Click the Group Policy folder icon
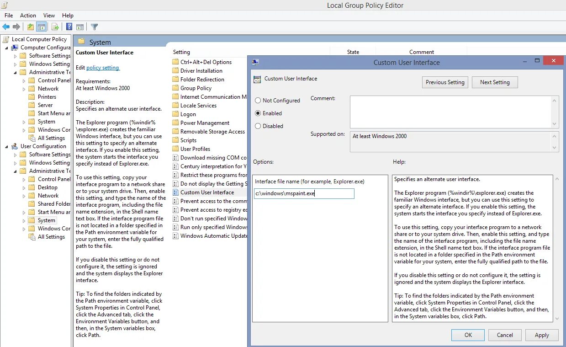 (x=175, y=88)
